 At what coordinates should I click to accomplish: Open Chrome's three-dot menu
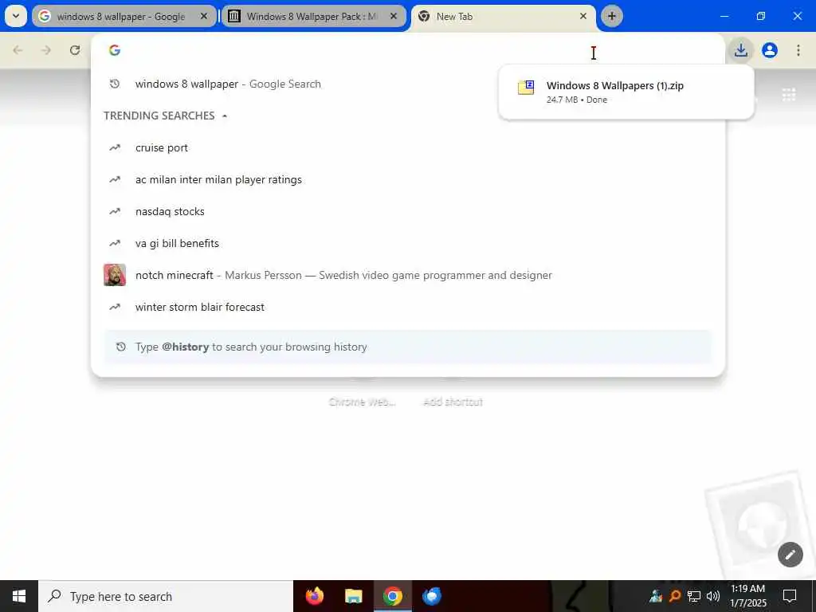[798, 50]
